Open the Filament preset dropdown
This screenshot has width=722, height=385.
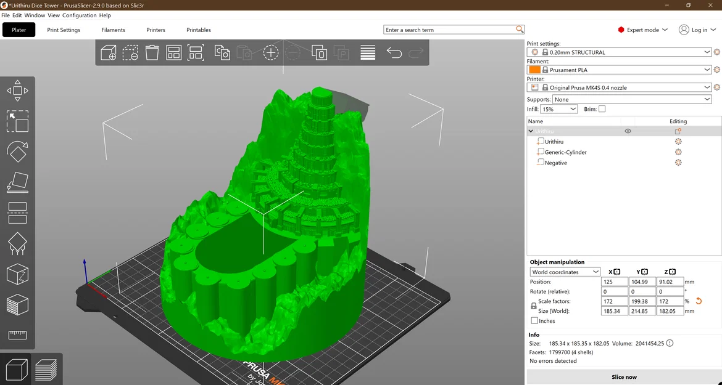pyautogui.click(x=620, y=70)
